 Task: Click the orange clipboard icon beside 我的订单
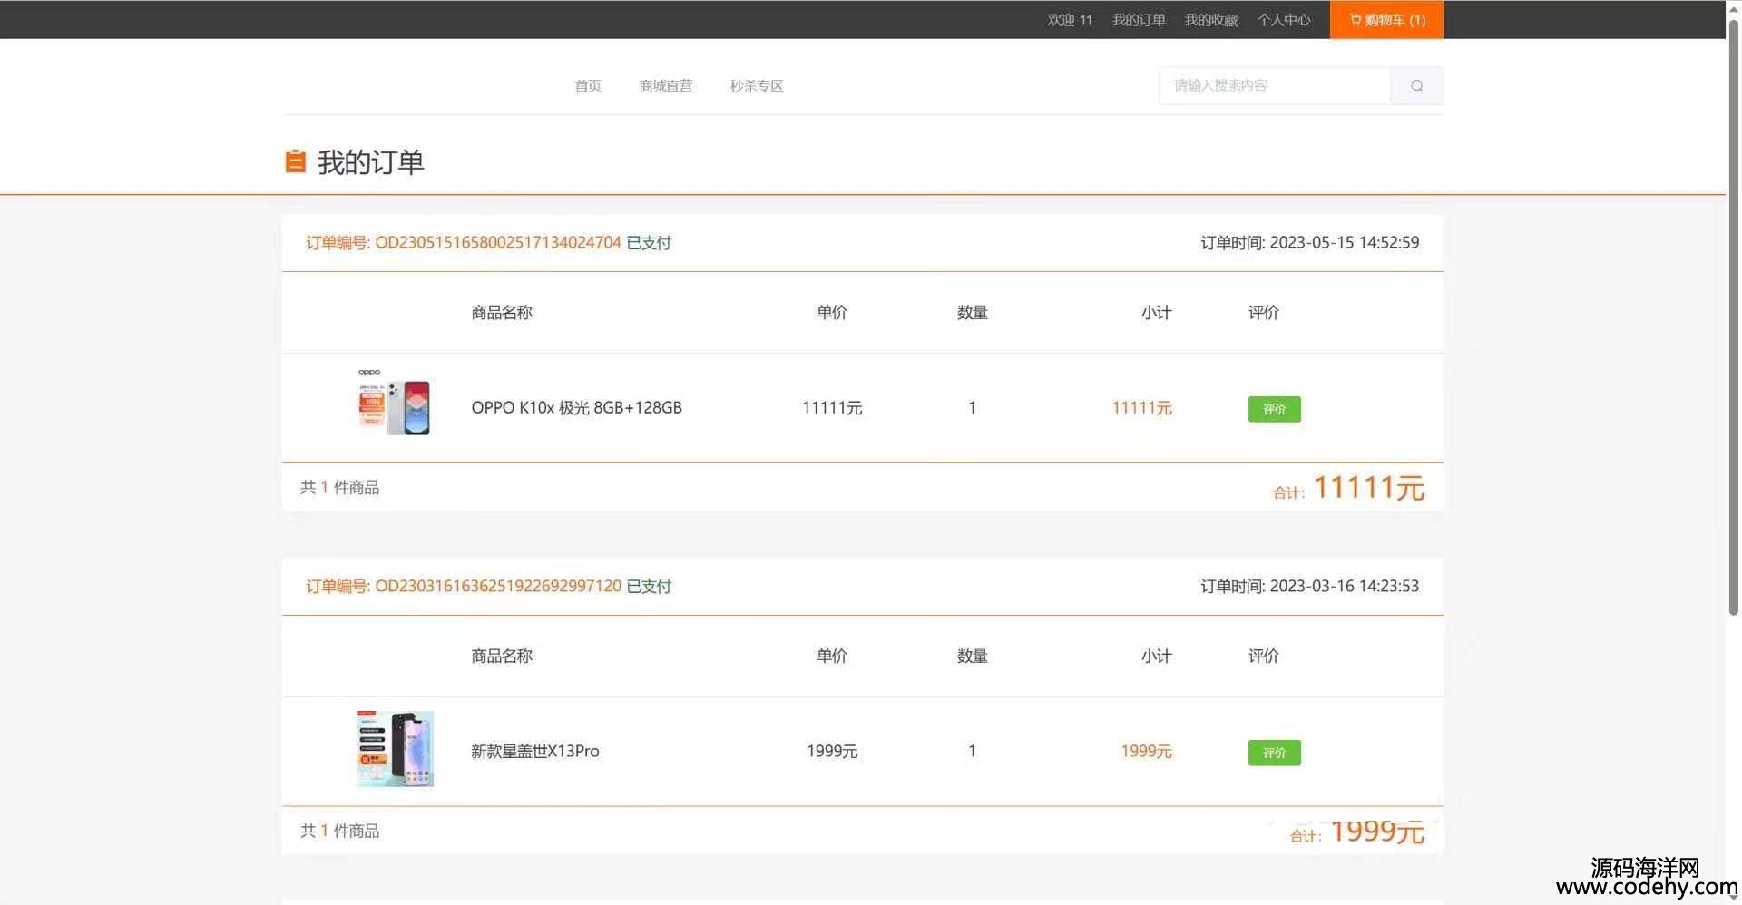coord(295,161)
